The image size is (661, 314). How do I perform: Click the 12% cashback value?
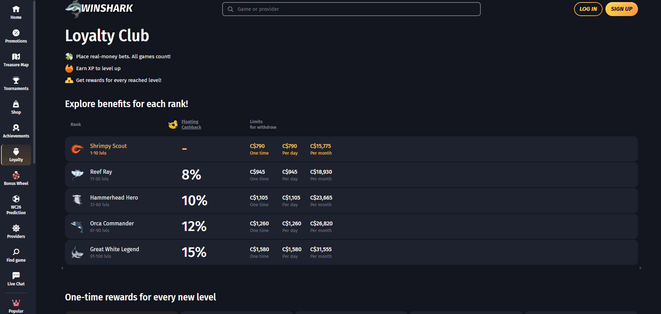[194, 226]
